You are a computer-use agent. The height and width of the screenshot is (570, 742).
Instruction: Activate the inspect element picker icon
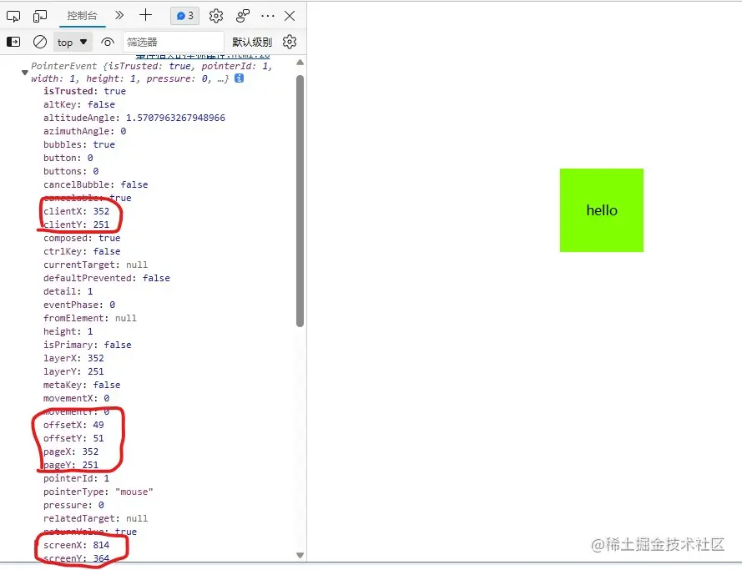click(x=13, y=16)
